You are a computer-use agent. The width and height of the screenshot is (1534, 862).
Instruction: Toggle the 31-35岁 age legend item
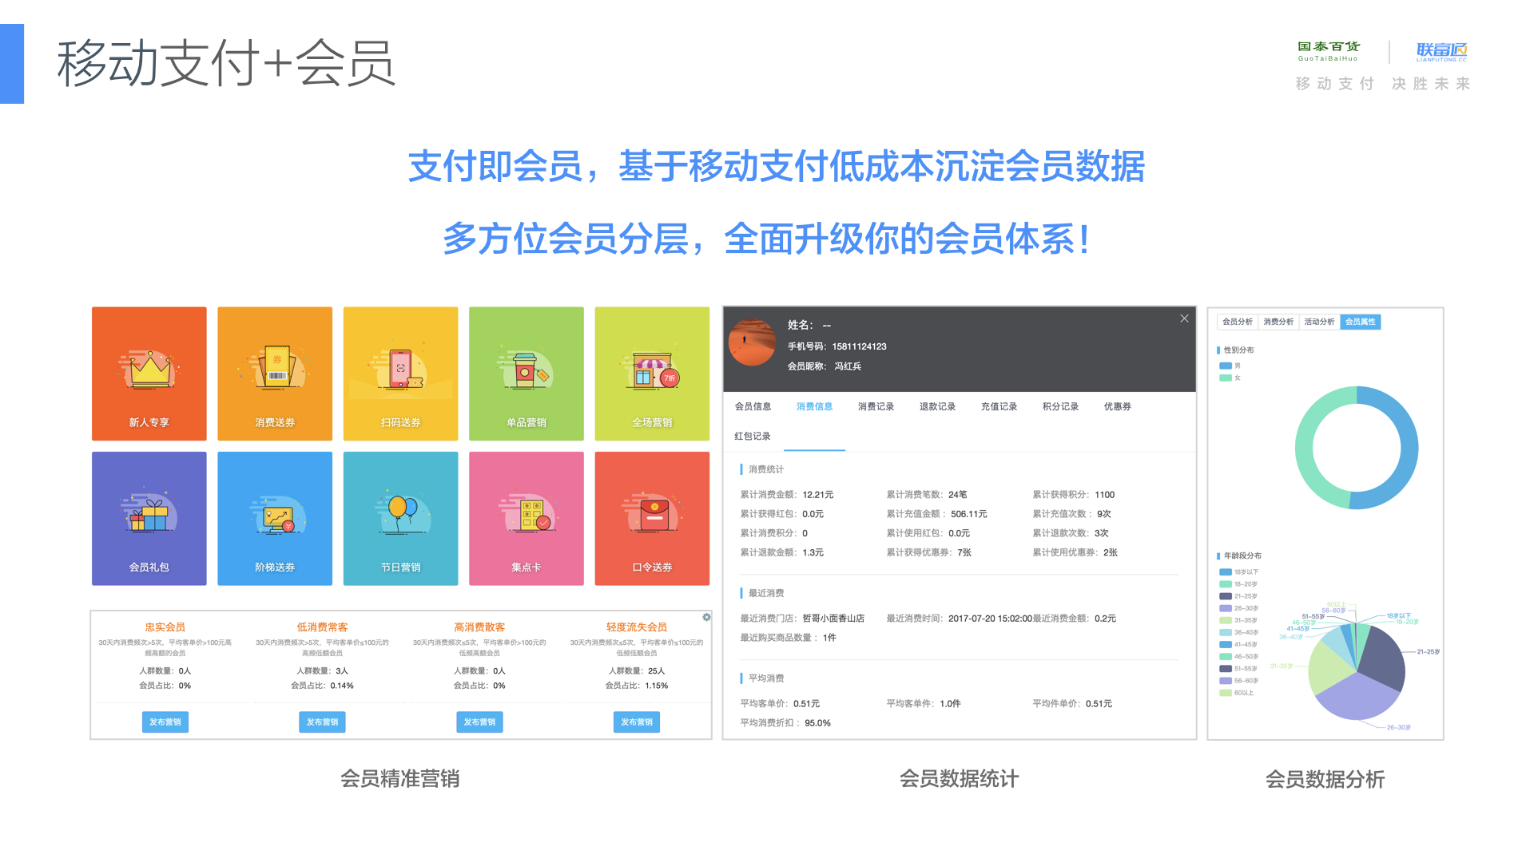pyautogui.click(x=1238, y=620)
